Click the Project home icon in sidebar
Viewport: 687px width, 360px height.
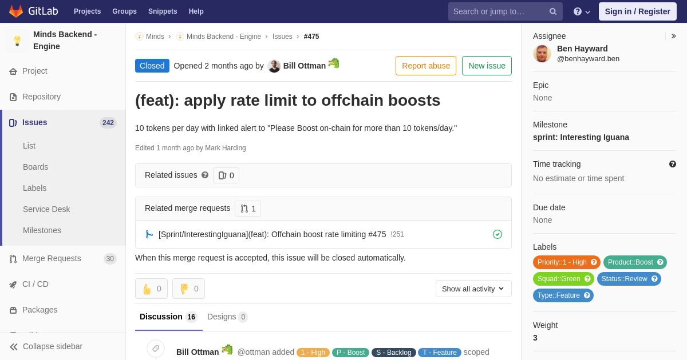(13, 71)
